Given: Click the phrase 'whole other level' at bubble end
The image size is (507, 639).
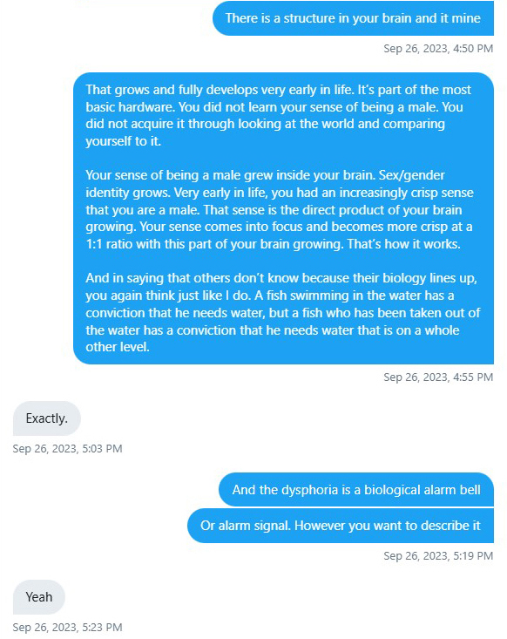Looking at the screenshot, I should pyautogui.click(x=273, y=338).
